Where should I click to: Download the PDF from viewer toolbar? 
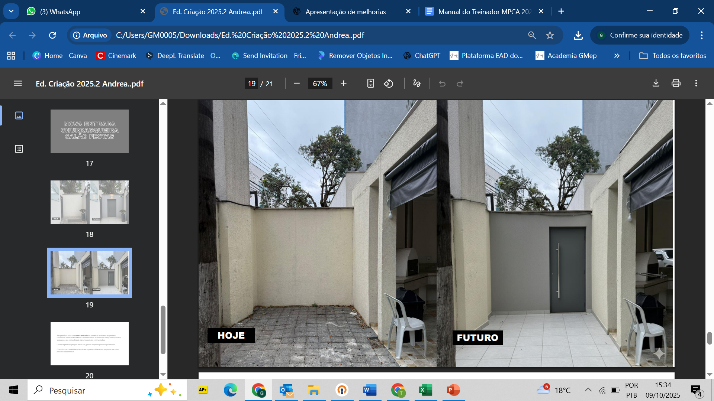point(656,83)
